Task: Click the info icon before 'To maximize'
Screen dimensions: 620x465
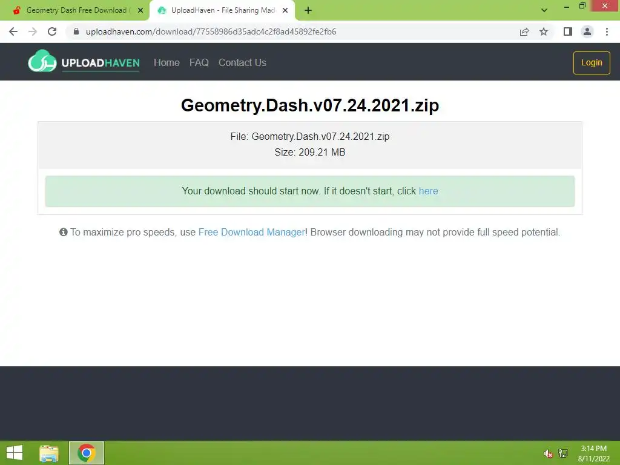Action: (63, 232)
